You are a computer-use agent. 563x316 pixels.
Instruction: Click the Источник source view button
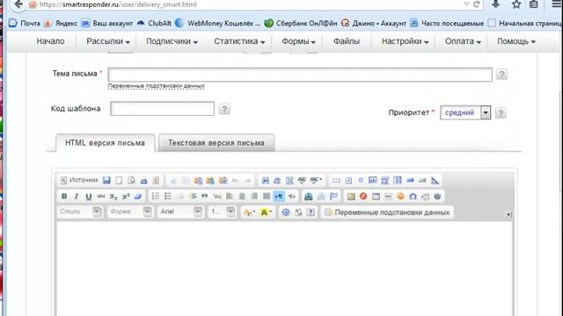(79, 180)
